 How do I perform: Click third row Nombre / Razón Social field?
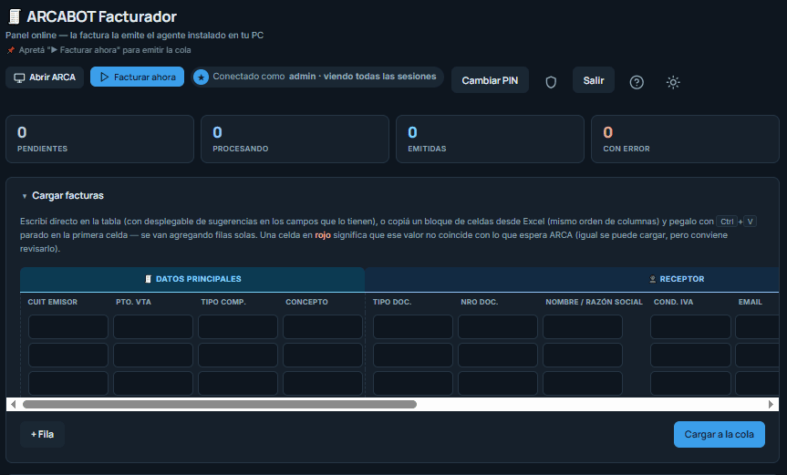tap(583, 383)
